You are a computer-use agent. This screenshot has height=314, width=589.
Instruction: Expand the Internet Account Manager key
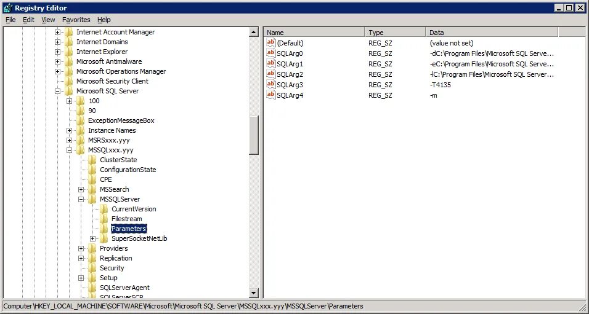point(57,32)
